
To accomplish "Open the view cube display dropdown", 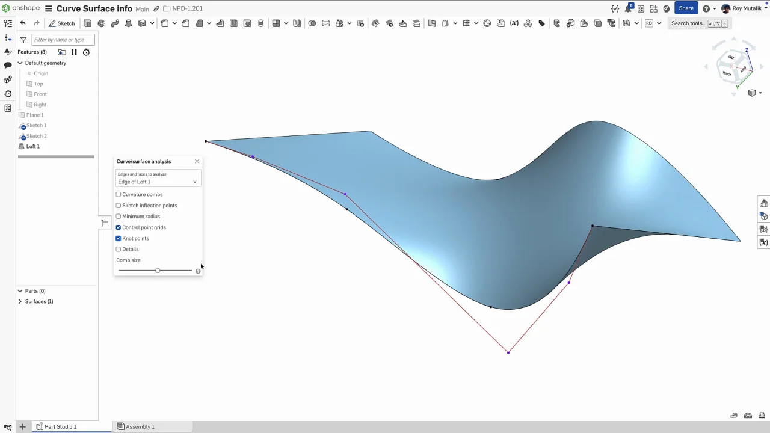I will (760, 93).
